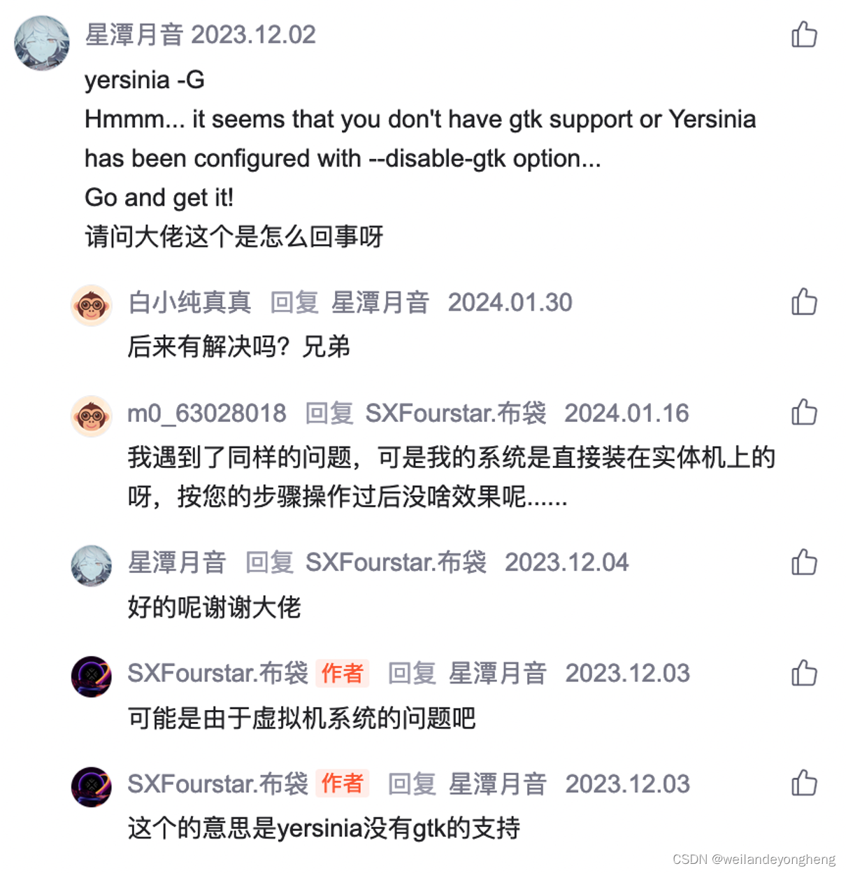Like the author's reply about gtk的支持

click(804, 783)
